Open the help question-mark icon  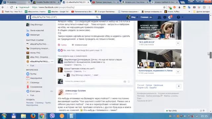click(179, 17)
